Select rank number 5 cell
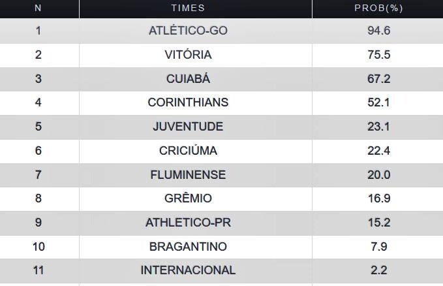The image size is (443, 286). click(x=38, y=127)
